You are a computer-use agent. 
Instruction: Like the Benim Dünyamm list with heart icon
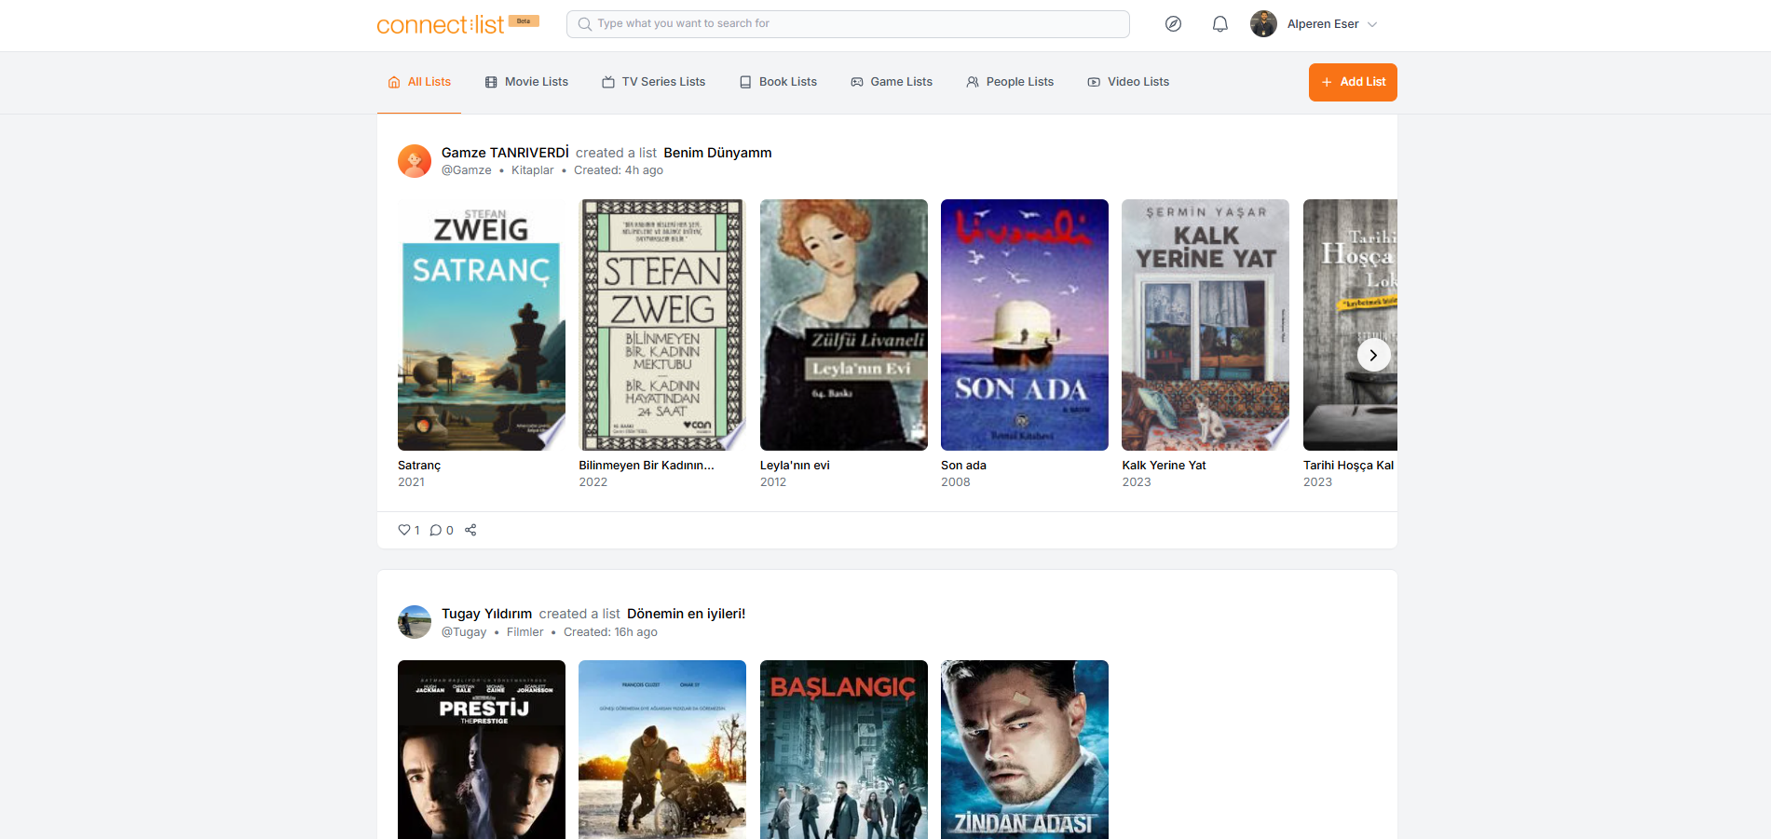pos(404,530)
